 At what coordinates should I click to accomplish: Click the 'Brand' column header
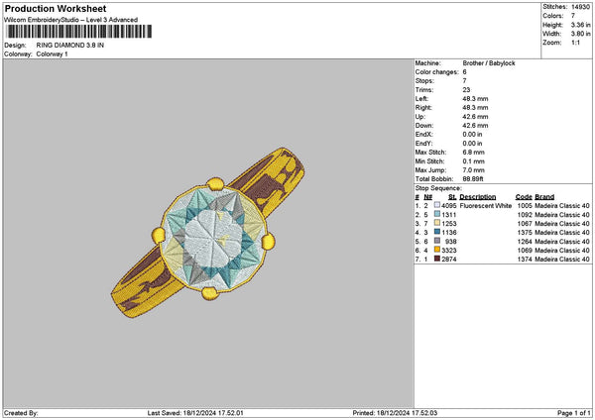tap(544, 197)
